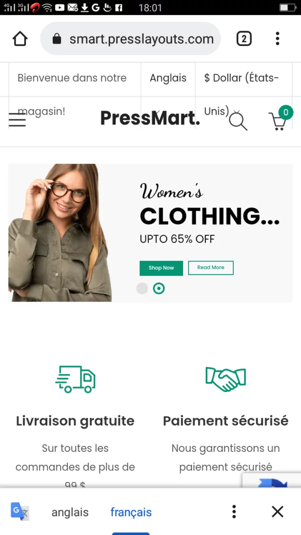301x535 pixels.
Task: Tap the magnifying glass search icon
Action: [x=238, y=121]
